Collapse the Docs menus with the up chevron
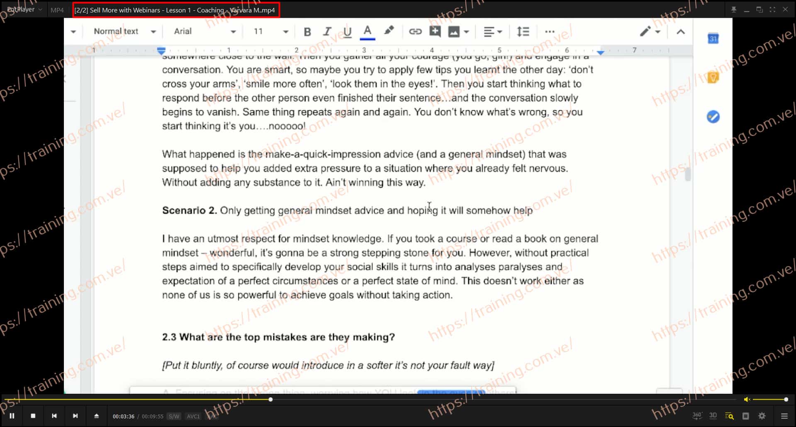Image resolution: width=796 pixels, height=427 pixels. pos(681,32)
